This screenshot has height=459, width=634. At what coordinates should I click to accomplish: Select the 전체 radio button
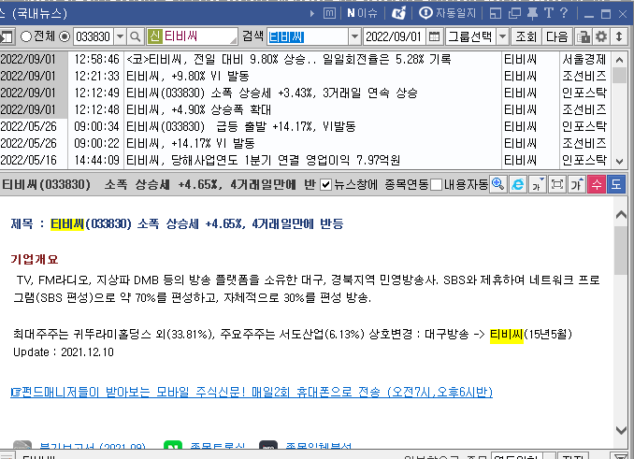pyautogui.click(x=26, y=36)
